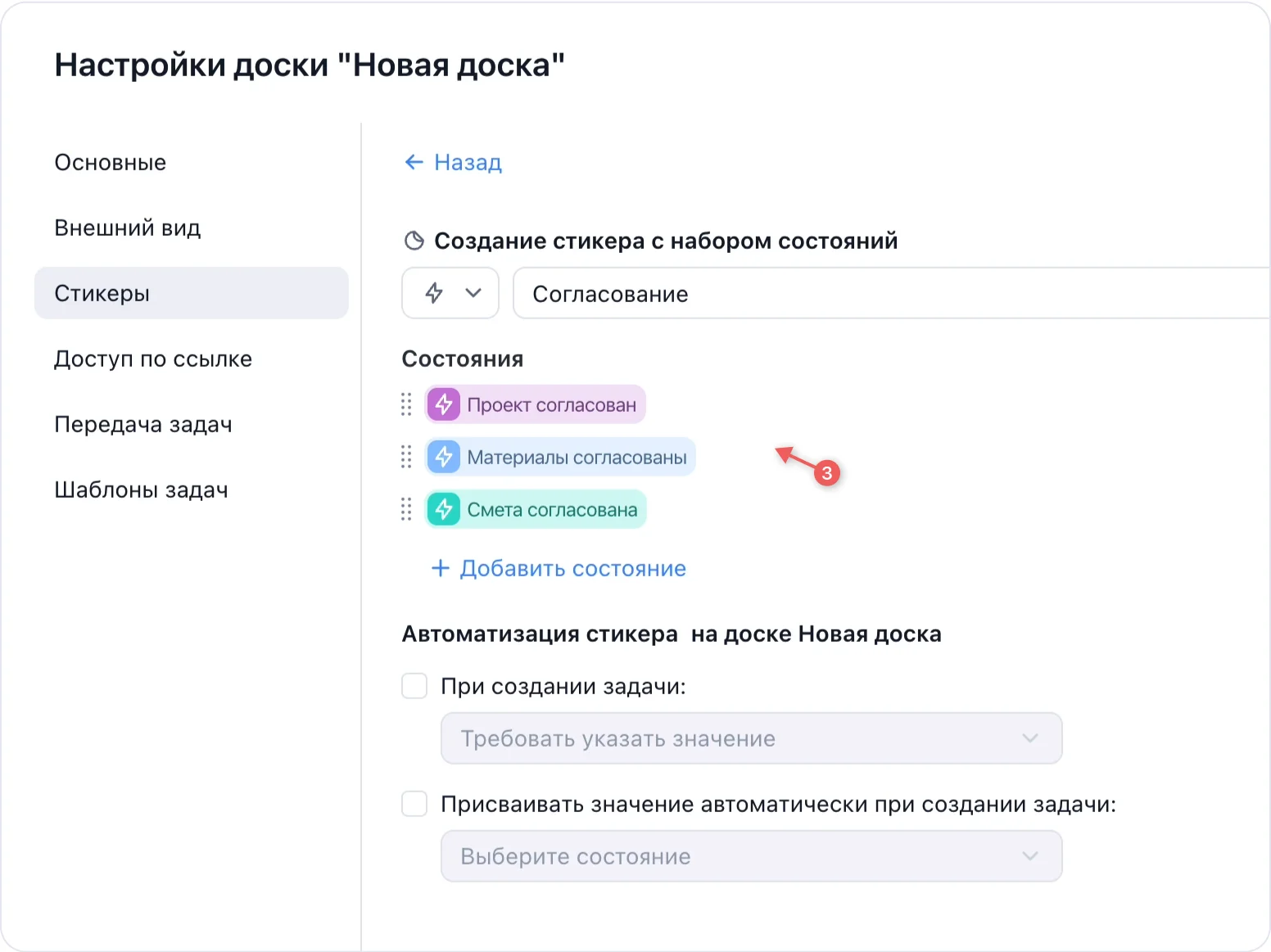Switch to the 'Внешний вид' section
The width and height of the screenshot is (1271, 952).
tap(127, 228)
